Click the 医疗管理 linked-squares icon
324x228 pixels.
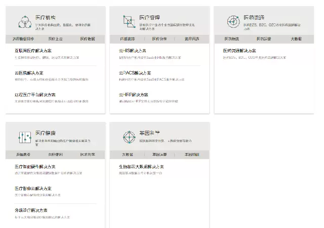coord(128,21)
